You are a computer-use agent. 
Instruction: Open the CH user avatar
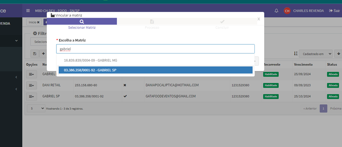[287, 11]
